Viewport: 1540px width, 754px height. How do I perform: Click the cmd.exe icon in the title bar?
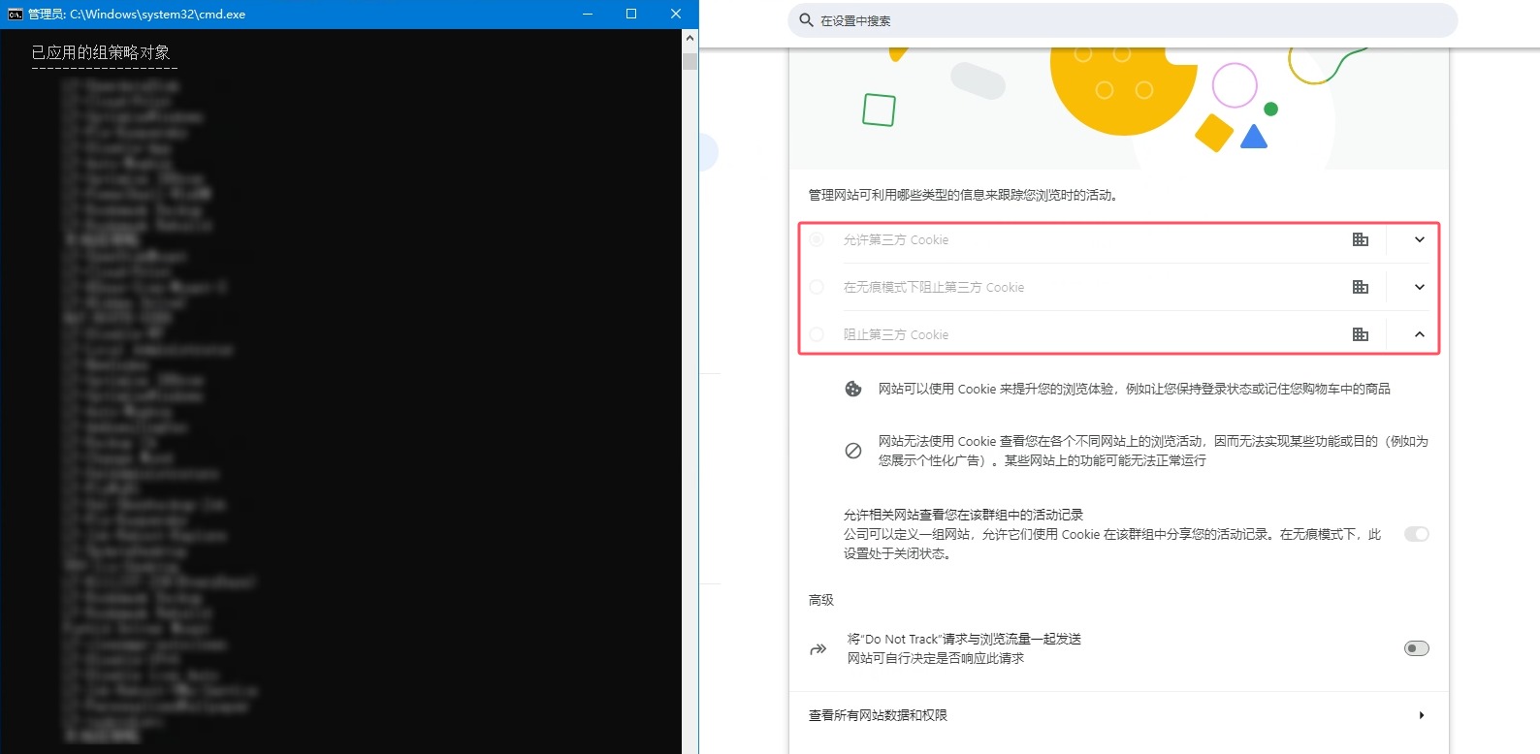pos(15,14)
